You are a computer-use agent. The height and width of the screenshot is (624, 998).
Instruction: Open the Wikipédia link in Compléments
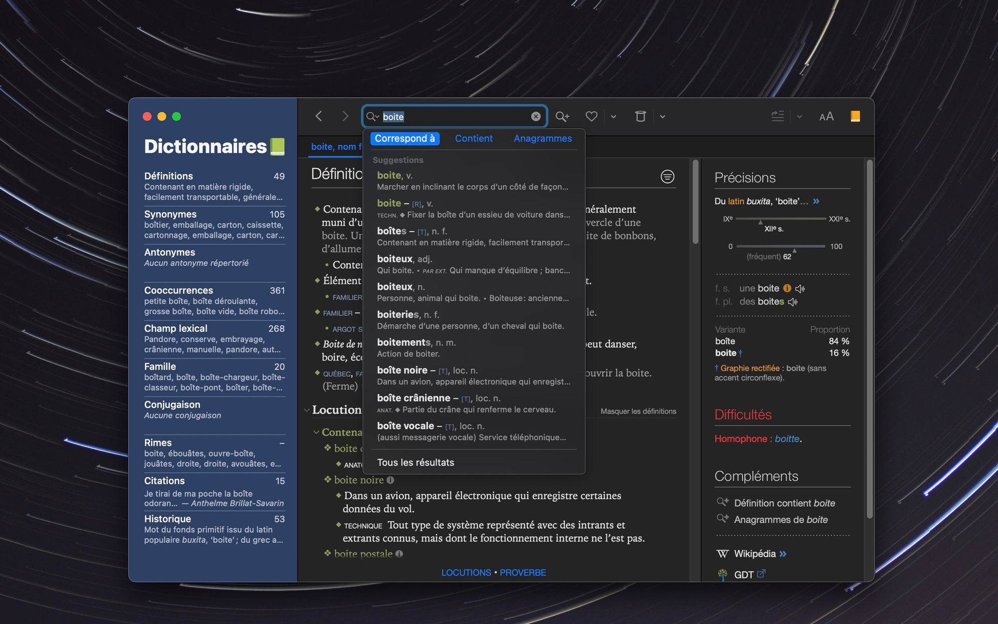[755, 554]
